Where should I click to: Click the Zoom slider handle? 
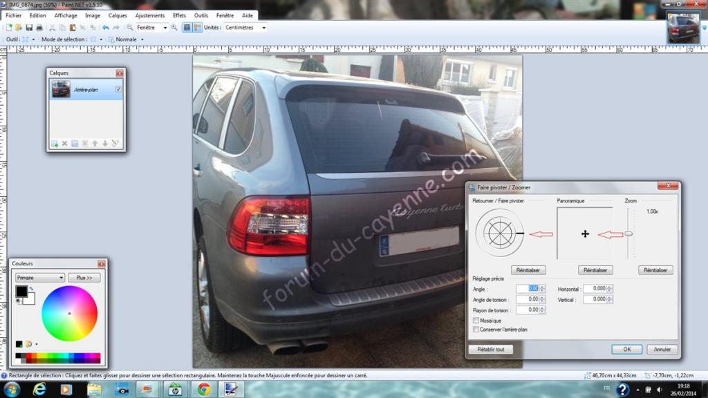click(x=628, y=234)
